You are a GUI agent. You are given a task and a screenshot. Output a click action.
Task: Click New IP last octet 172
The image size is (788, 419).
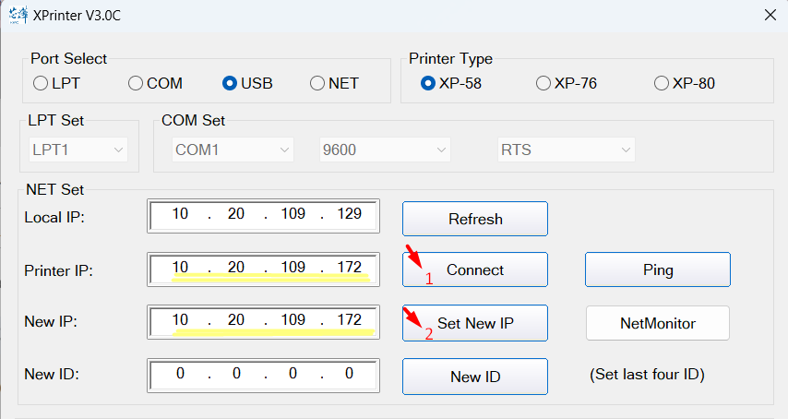tap(350, 320)
